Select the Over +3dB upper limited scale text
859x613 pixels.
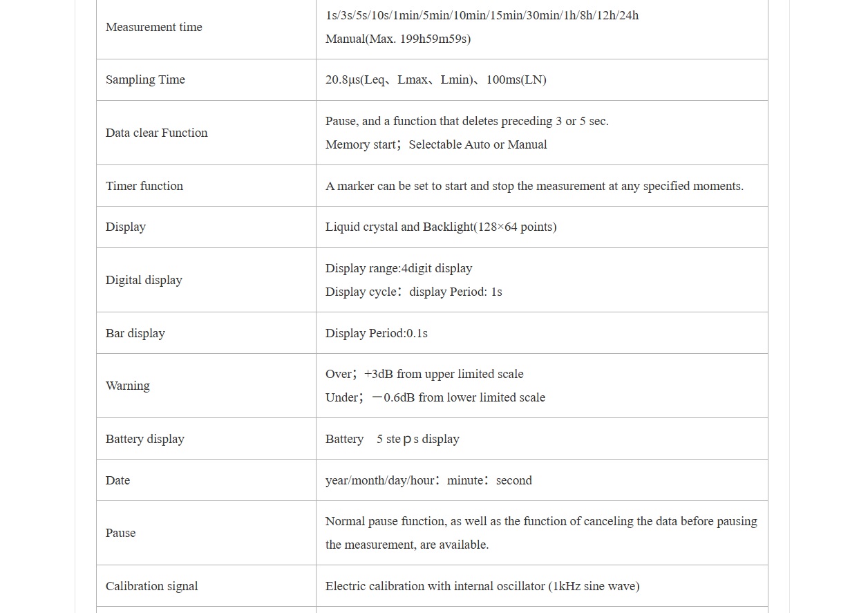pos(424,374)
